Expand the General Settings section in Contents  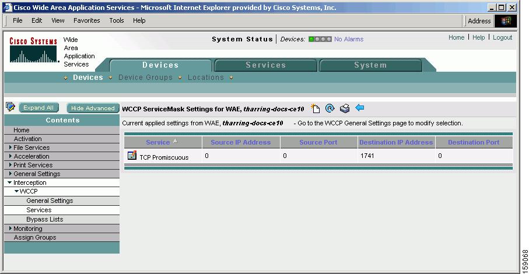click(10, 174)
